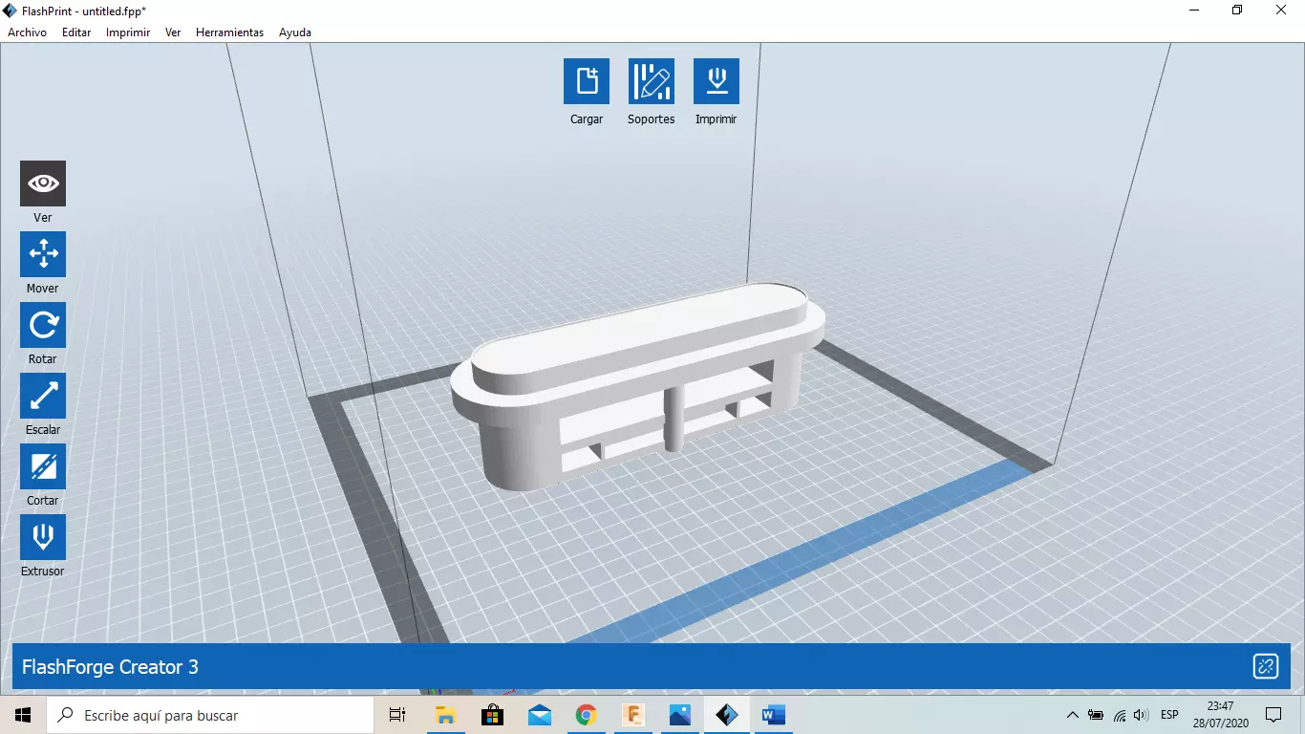
Task: Select the Cortar cut tool
Action: pos(43,466)
